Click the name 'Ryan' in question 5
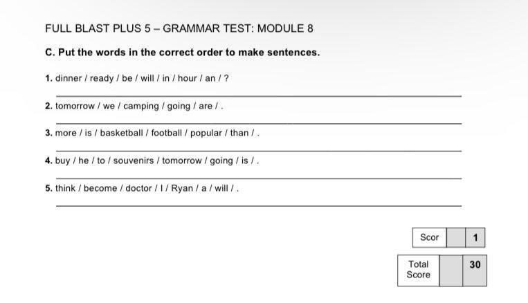Viewport: 528px width, 303px height. (183, 188)
